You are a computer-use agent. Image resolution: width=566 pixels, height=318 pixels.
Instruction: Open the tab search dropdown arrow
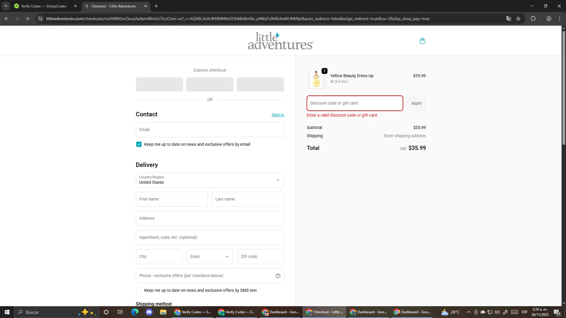pos(6,6)
